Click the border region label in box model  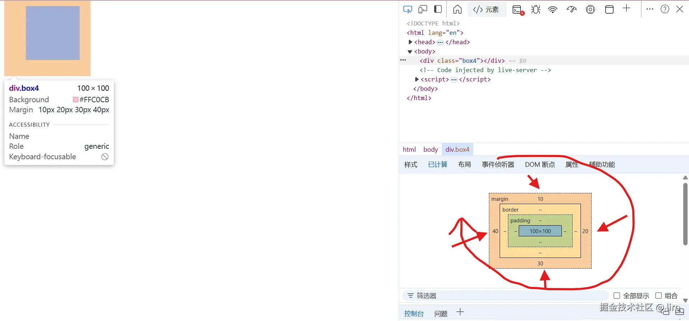coord(510,210)
